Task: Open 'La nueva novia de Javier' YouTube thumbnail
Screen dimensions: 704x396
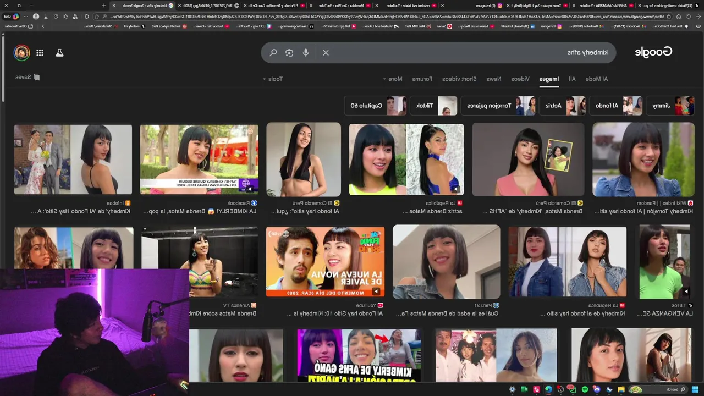Action: tap(325, 262)
